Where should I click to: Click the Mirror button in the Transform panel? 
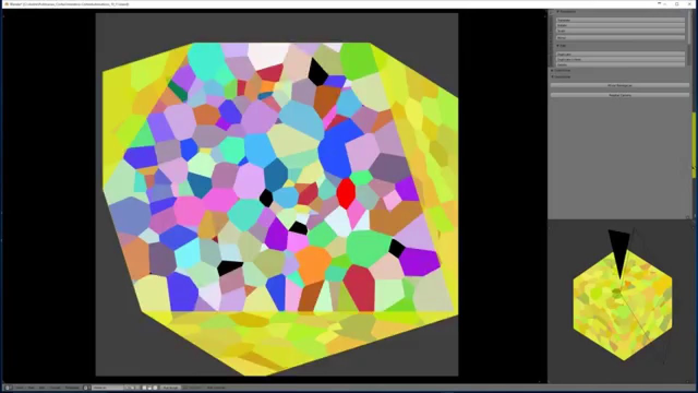click(x=620, y=38)
